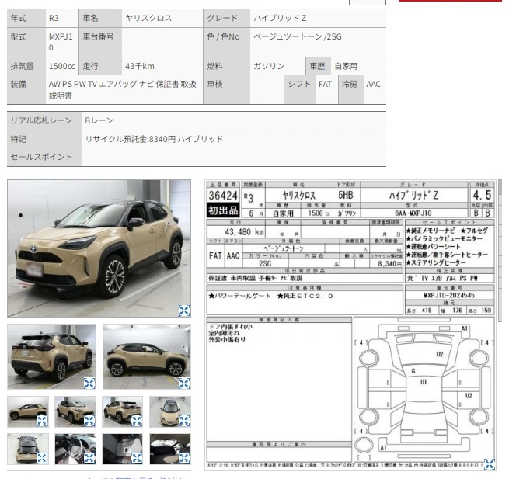Expand the small left side profile thumbnail

(42, 421)
